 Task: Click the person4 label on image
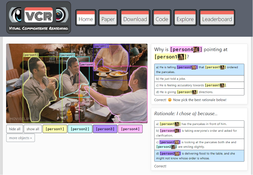pyautogui.click(x=87, y=65)
